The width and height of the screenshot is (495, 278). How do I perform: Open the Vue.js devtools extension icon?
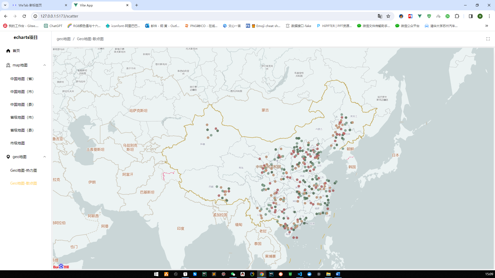pyautogui.click(x=420, y=16)
